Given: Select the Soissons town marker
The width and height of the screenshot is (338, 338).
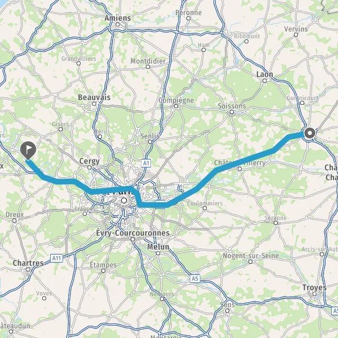Looking at the screenshot, I should [x=232, y=112].
